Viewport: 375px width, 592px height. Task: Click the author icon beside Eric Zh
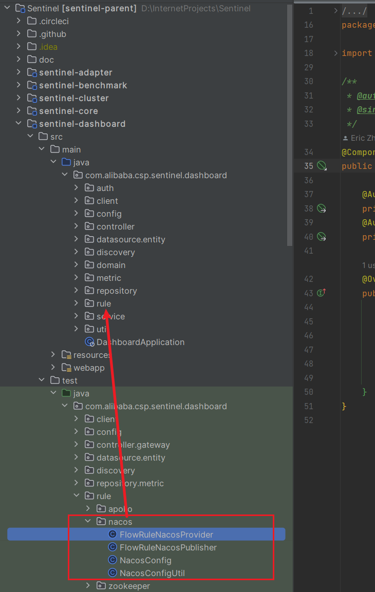345,138
